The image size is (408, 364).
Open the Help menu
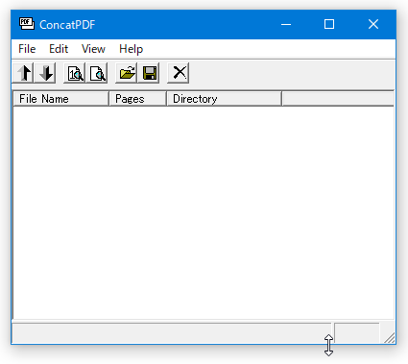click(131, 49)
